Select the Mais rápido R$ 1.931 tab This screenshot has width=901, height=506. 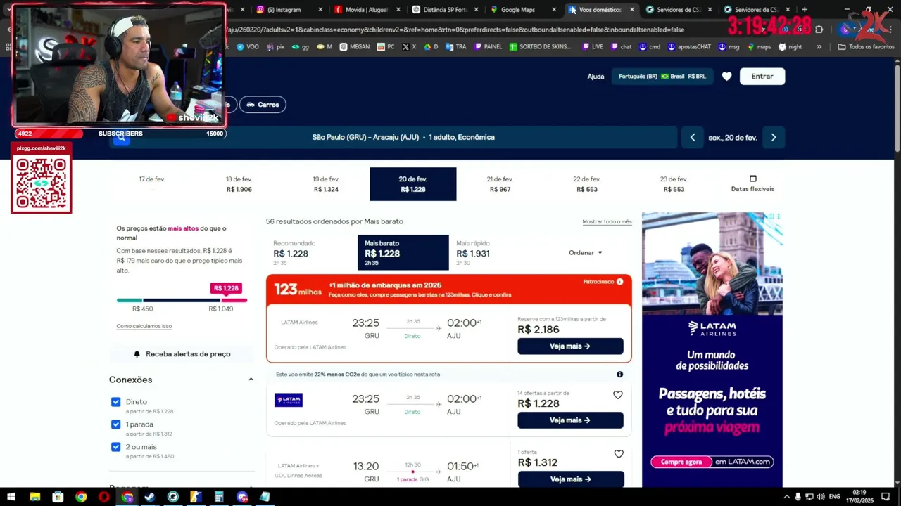(494, 253)
